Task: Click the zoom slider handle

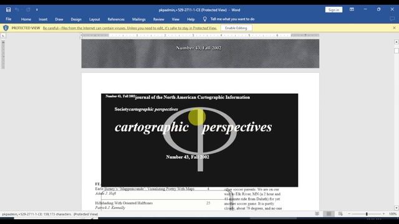Action: pos(367,214)
